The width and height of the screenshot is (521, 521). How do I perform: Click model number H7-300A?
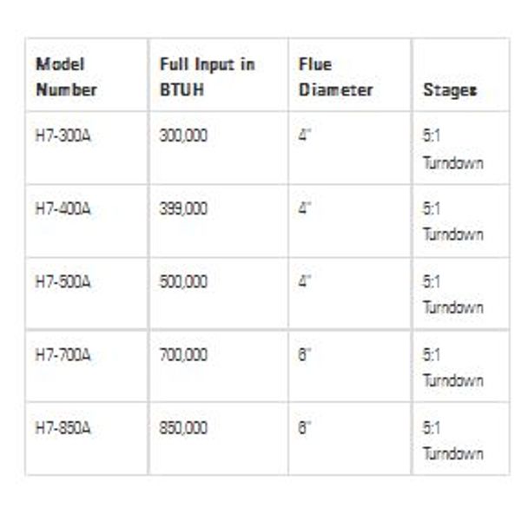tap(63, 135)
